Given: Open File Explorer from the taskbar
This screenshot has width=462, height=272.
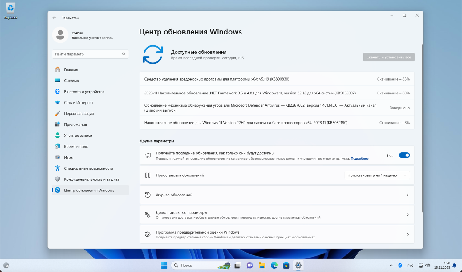Looking at the screenshot, I should 262,266.
